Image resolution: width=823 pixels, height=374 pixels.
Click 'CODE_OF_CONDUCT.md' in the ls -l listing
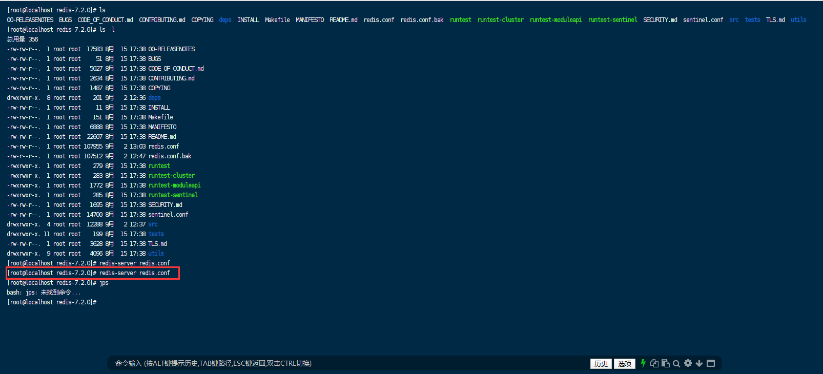176,69
